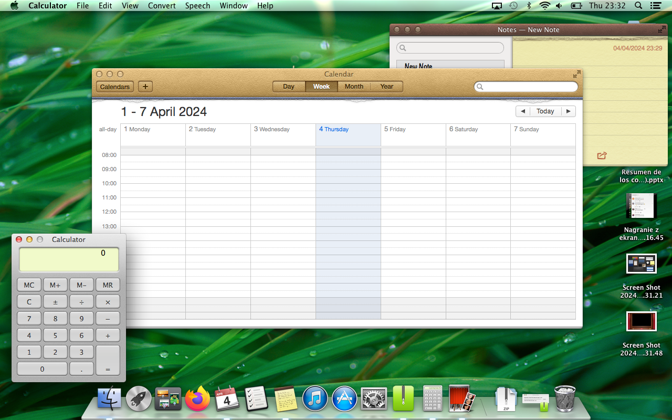
Task: Open the Time Machine menu bar icon
Action: click(513, 6)
